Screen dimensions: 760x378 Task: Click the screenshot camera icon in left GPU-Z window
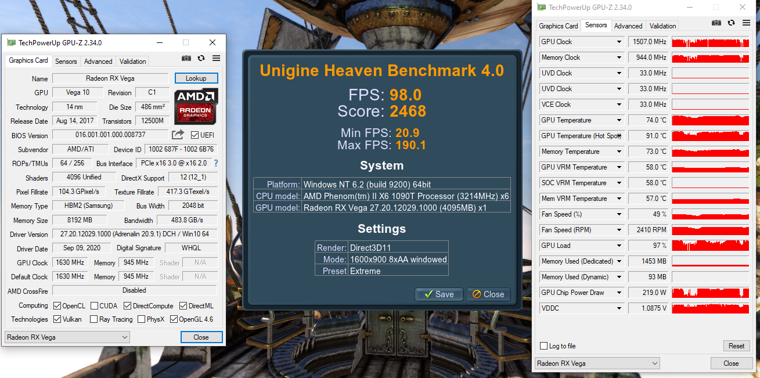pyautogui.click(x=186, y=58)
